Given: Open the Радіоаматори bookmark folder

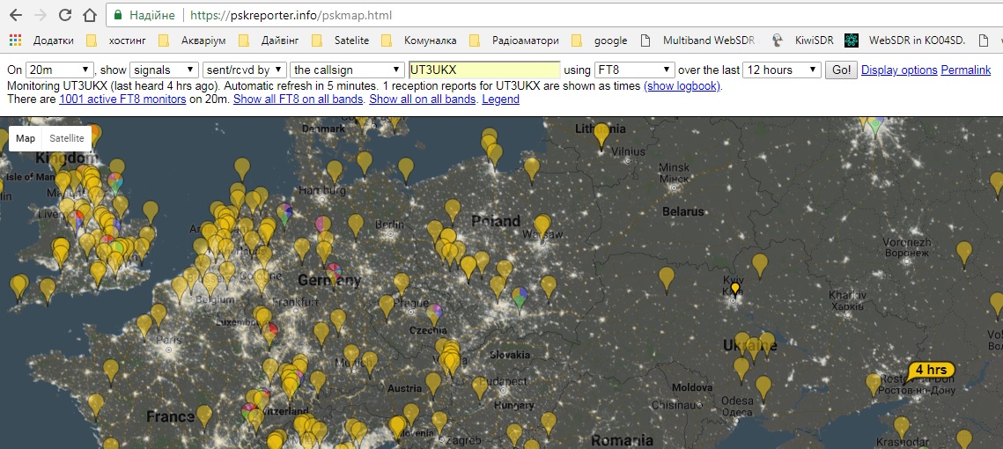Looking at the screenshot, I should coord(516,40).
